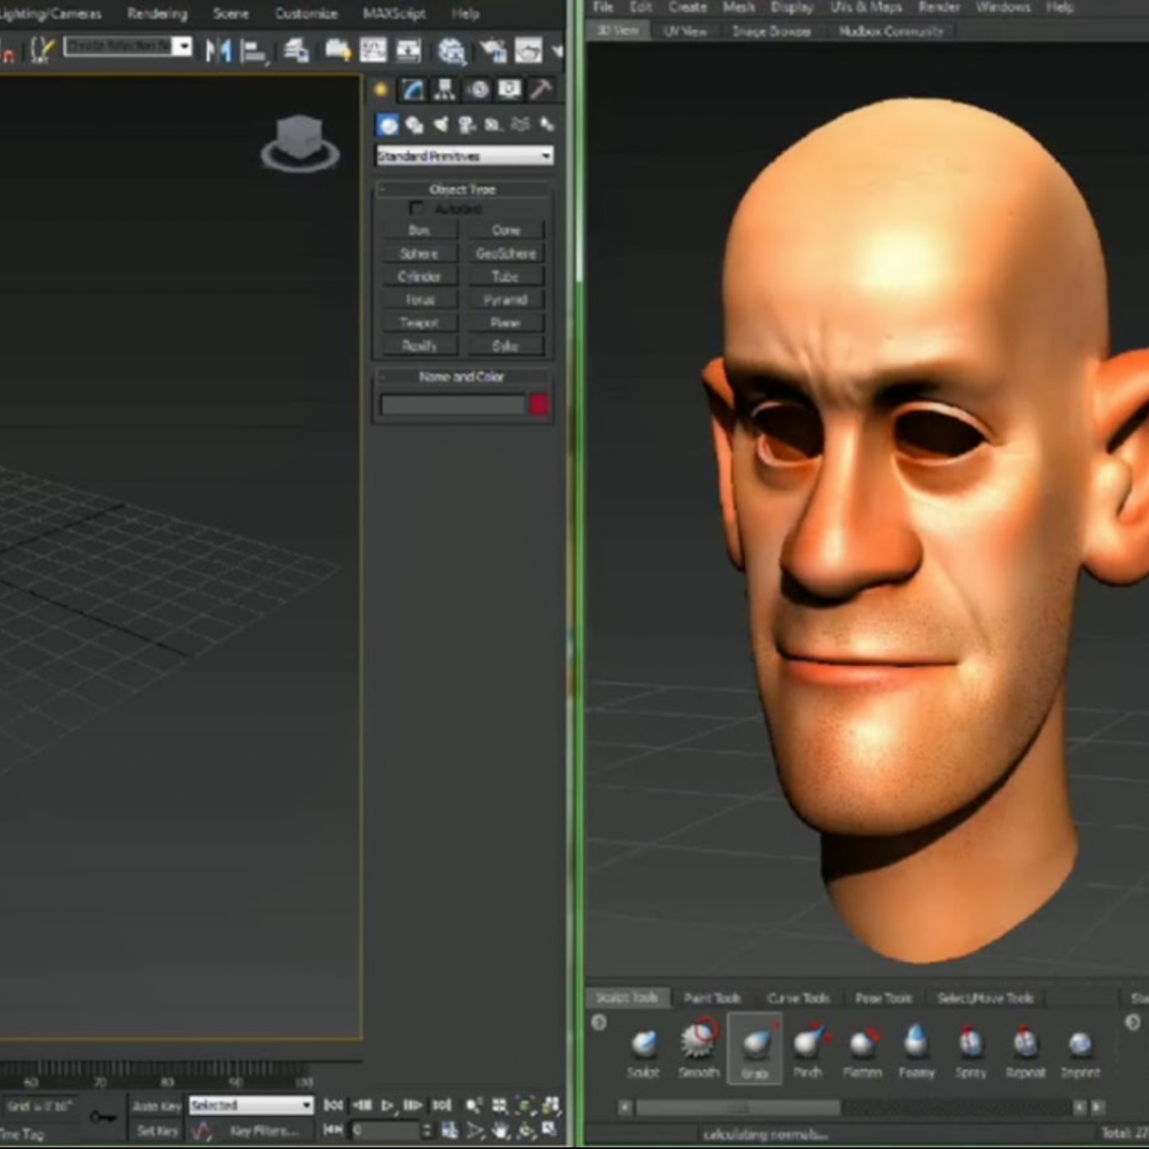1149x1149 pixels.
Task: Pick the Foamy sculpt tool
Action: coord(916,1046)
